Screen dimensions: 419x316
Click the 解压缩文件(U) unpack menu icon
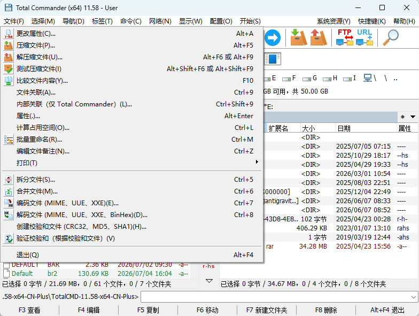[9, 57]
